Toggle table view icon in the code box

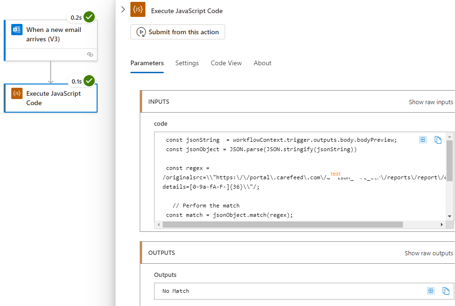pos(423,140)
